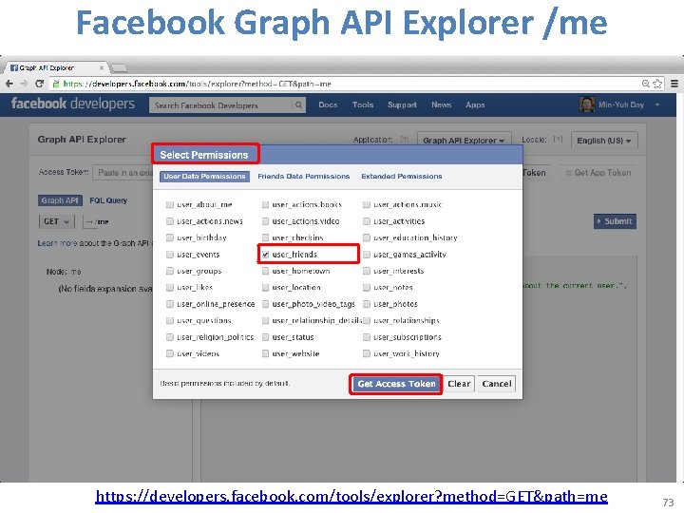Enable the user_birthday checkbox
Image resolution: width=684 pixels, height=513 pixels.
point(170,237)
